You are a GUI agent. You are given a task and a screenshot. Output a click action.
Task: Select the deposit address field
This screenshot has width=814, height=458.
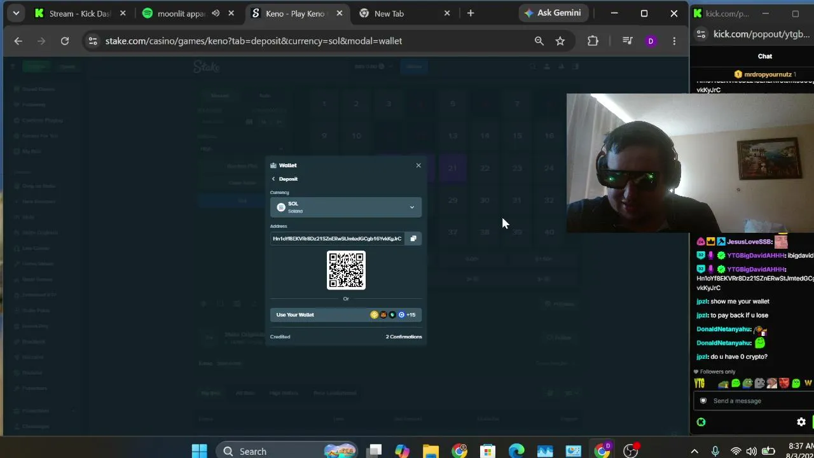pos(337,239)
